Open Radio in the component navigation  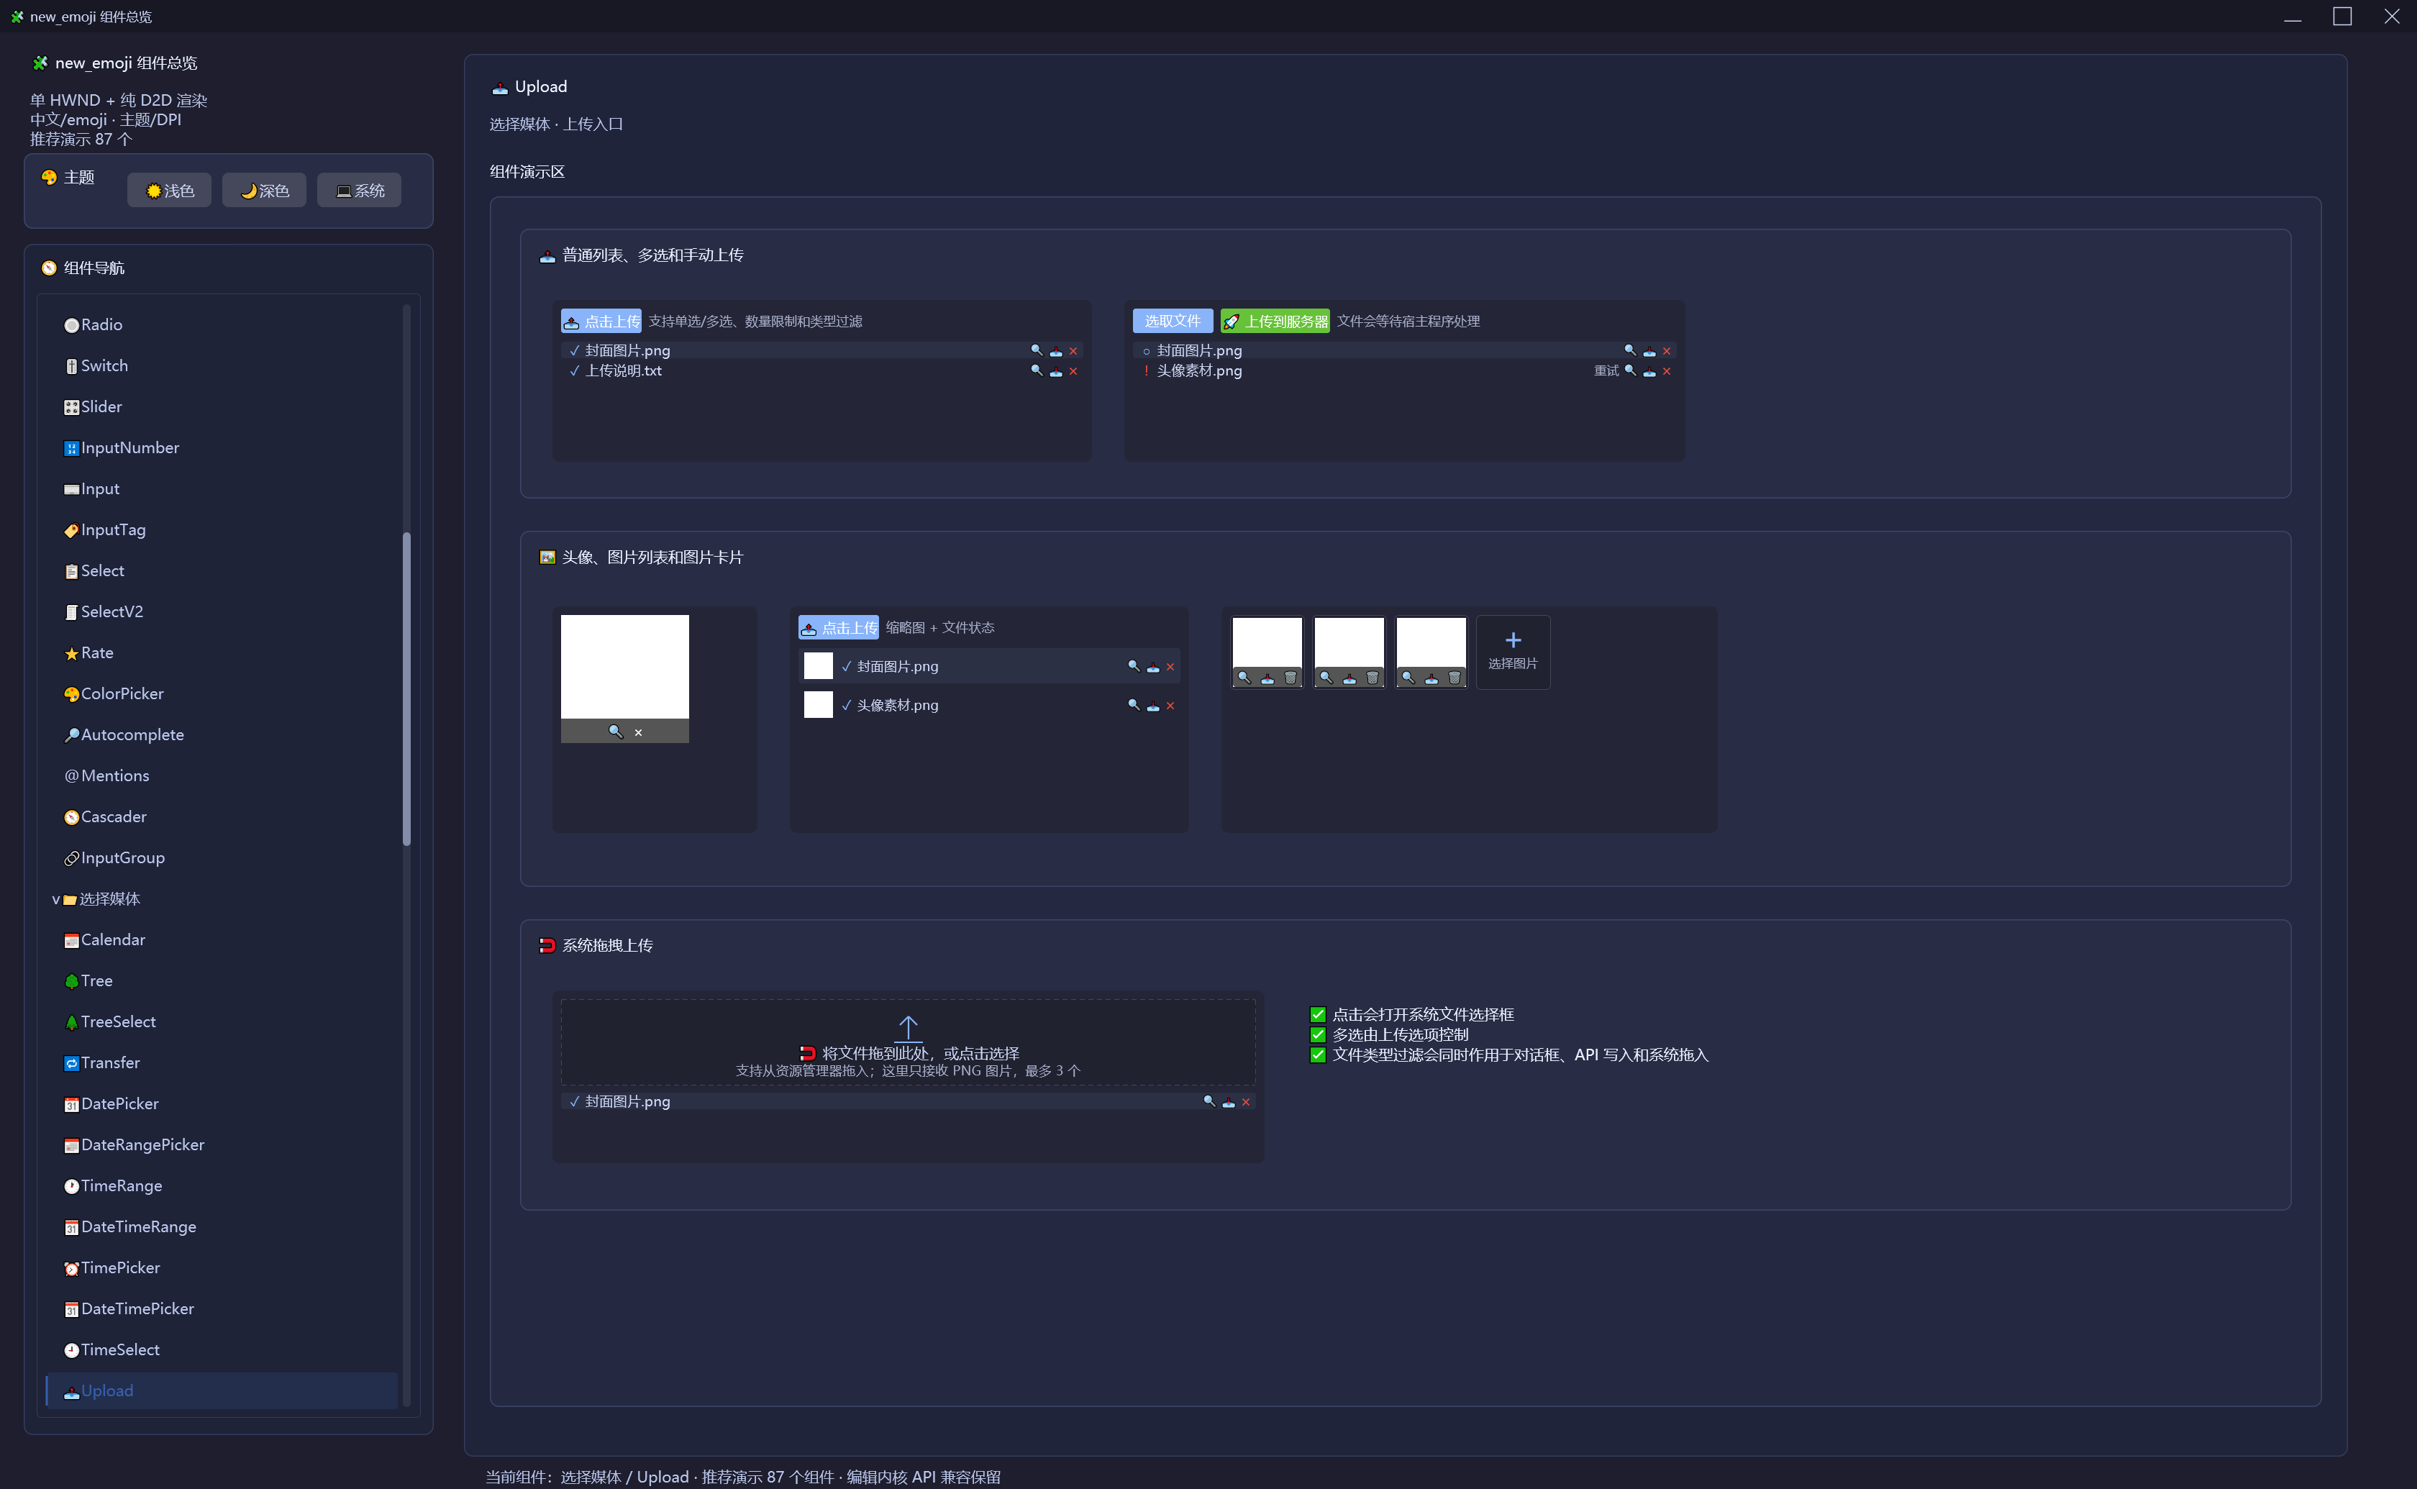pos(222,325)
